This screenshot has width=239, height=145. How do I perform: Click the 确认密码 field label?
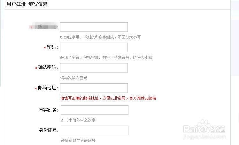coord(48,67)
